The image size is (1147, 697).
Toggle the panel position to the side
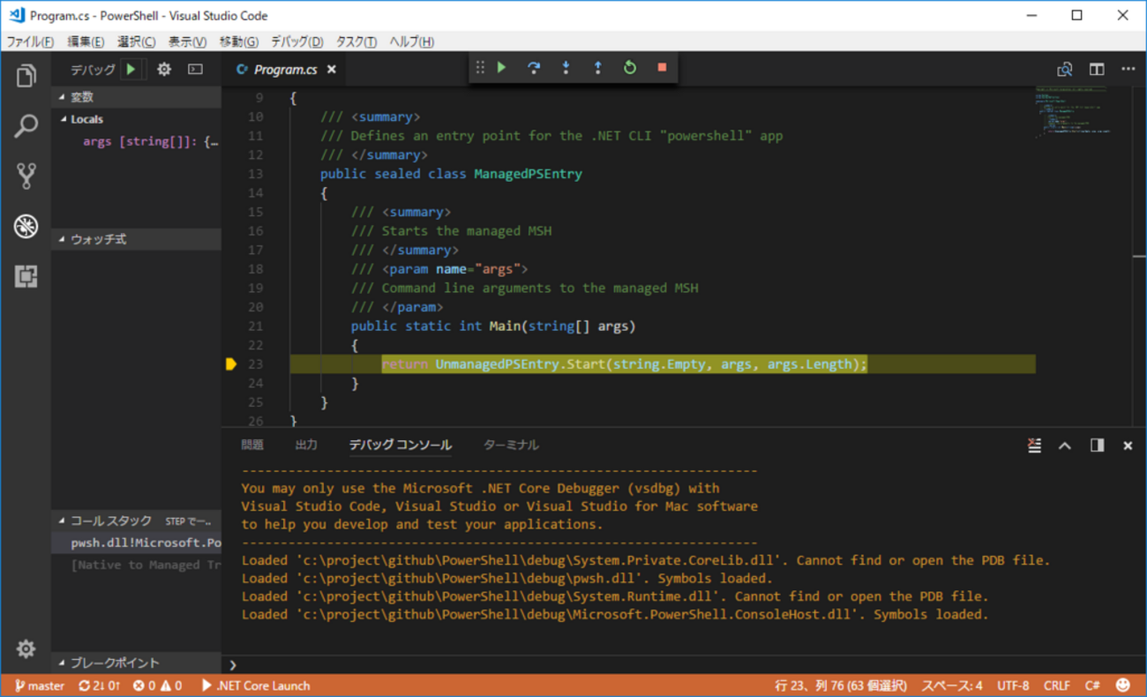point(1097,446)
